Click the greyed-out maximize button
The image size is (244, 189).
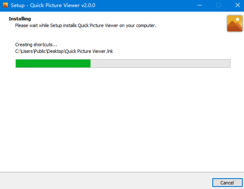click(219, 5)
